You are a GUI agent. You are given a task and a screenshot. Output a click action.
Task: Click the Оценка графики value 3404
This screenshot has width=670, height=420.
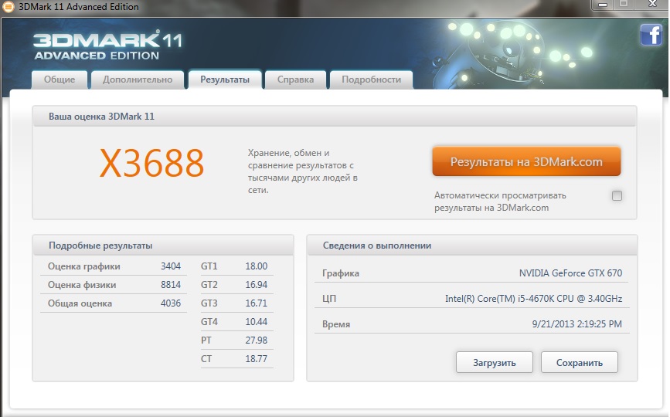(171, 266)
